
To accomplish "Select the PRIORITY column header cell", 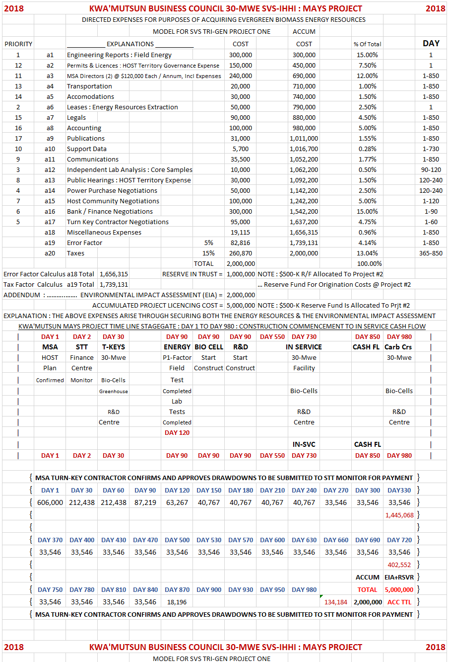I will [18, 44].
